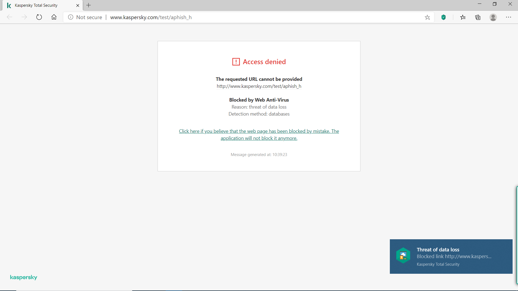Image resolution: width=518 pixels, height=291 pixels.
Task: Add this page to favorites star
Action: 427,18
